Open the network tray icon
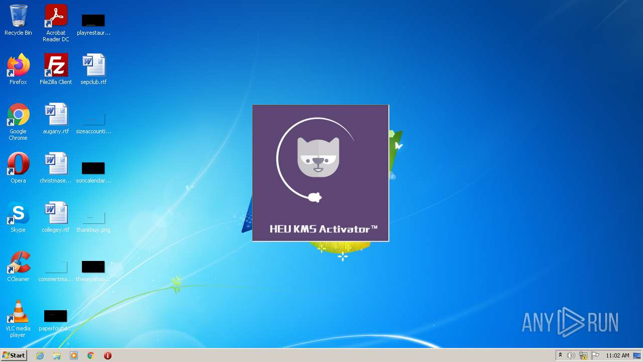Viewport: 643px width, 362px height. click(583, 355)
